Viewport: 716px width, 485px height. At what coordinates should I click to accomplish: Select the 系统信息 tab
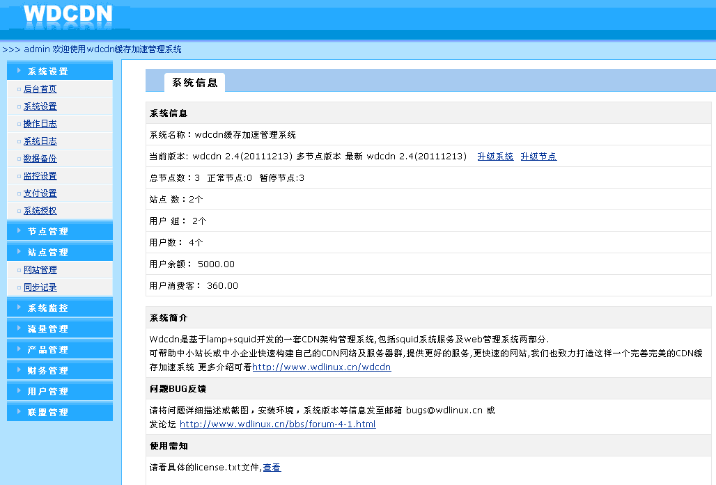pos(194,83)
